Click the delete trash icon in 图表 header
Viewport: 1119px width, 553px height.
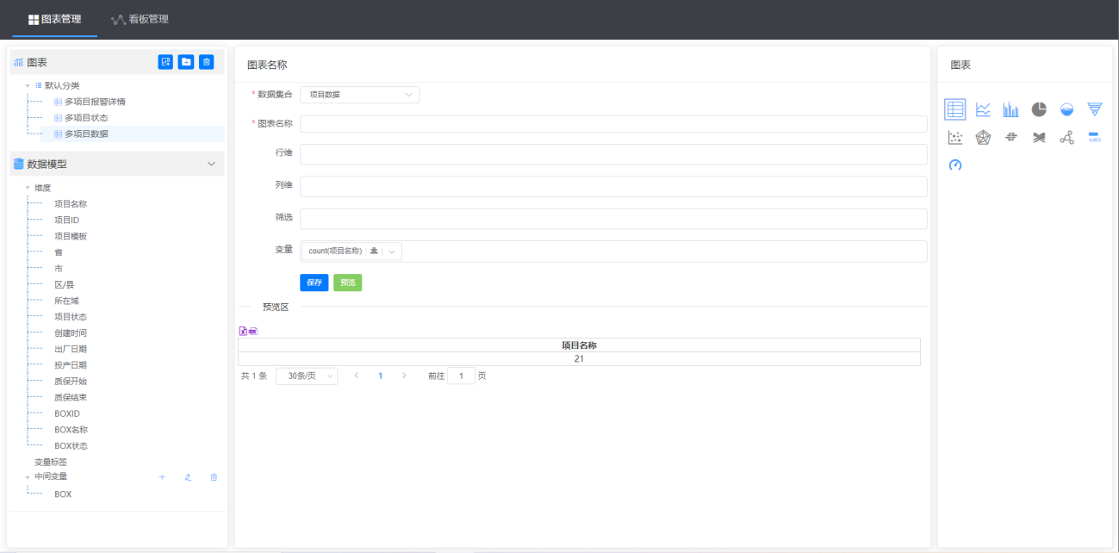[207, 62]
